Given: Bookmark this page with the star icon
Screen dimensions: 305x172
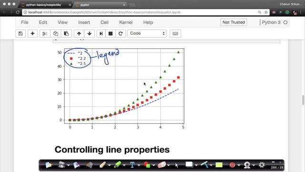Looking at the screenshot, I should coord(266,12).
